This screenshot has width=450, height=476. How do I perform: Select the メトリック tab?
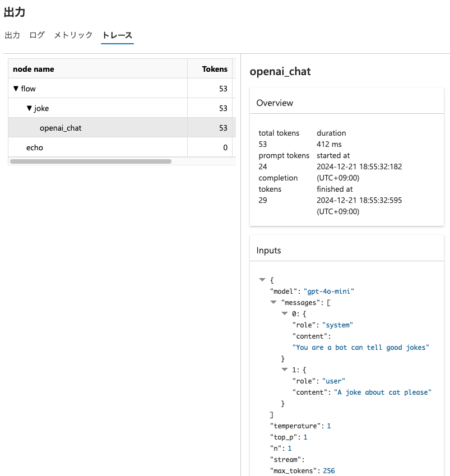pyautogui.click(x=73, y=35)
